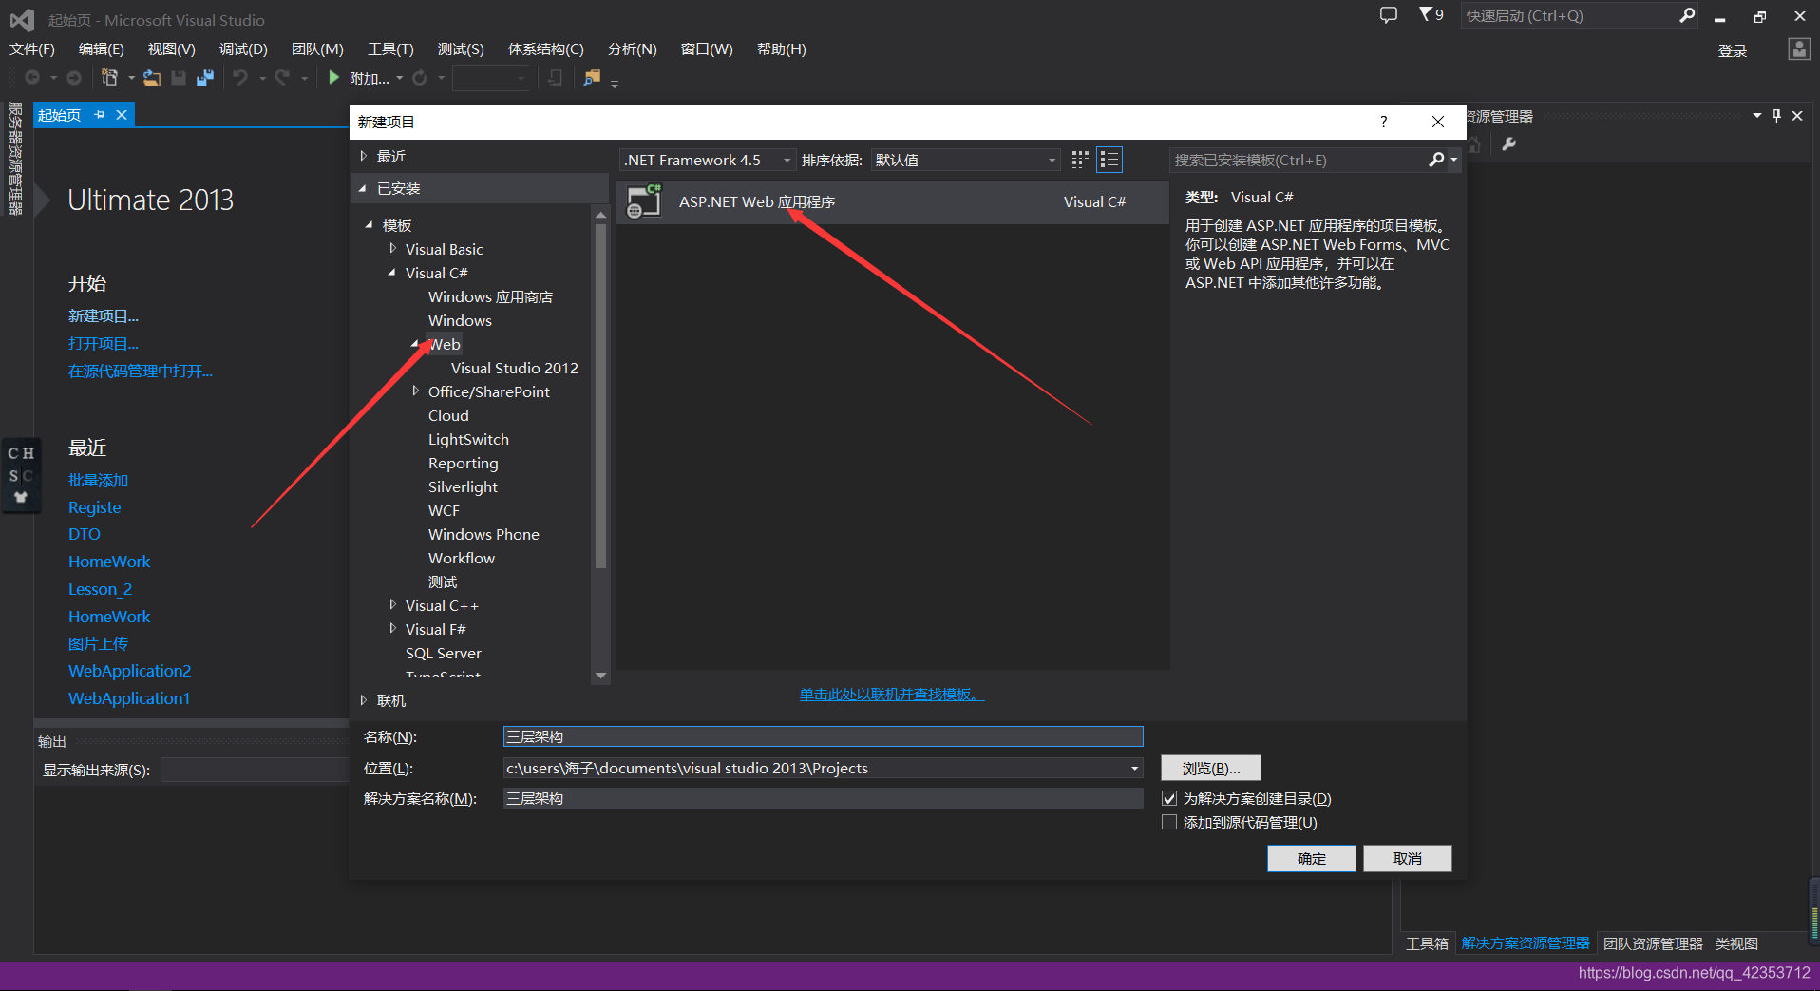Image resolution: width=1820 pixels, height=991 pixels.
Task: Click the Save toolbar icon
Action: pyautogui.click(x=179, y=78)
